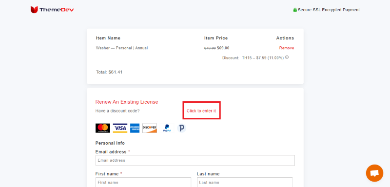Pick the round P payment icon
The image size is (390, 187).
(x=182, y=128)
